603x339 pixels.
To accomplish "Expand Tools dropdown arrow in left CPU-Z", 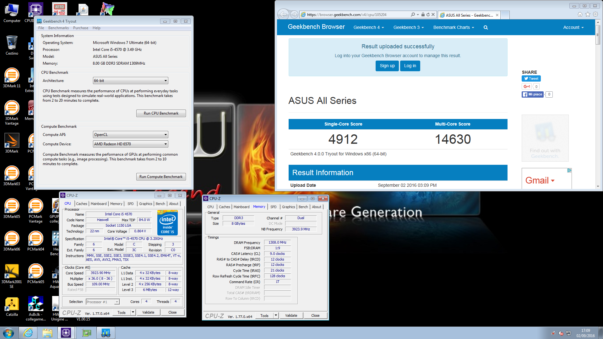I will (x=133, y=312).
